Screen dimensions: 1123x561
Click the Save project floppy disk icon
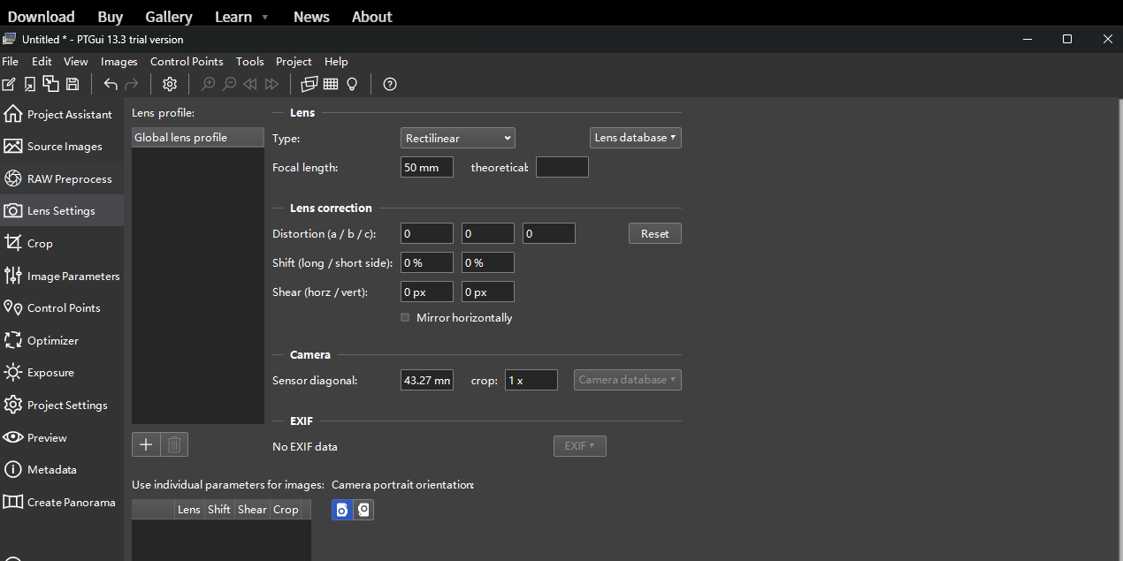tap(73, 84)
